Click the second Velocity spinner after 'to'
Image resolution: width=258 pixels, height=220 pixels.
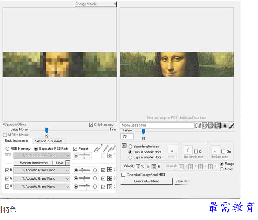[x=154, y=167]
